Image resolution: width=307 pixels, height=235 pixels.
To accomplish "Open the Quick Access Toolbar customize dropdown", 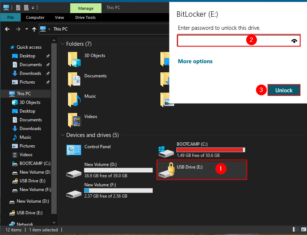I will coord(33,7).
